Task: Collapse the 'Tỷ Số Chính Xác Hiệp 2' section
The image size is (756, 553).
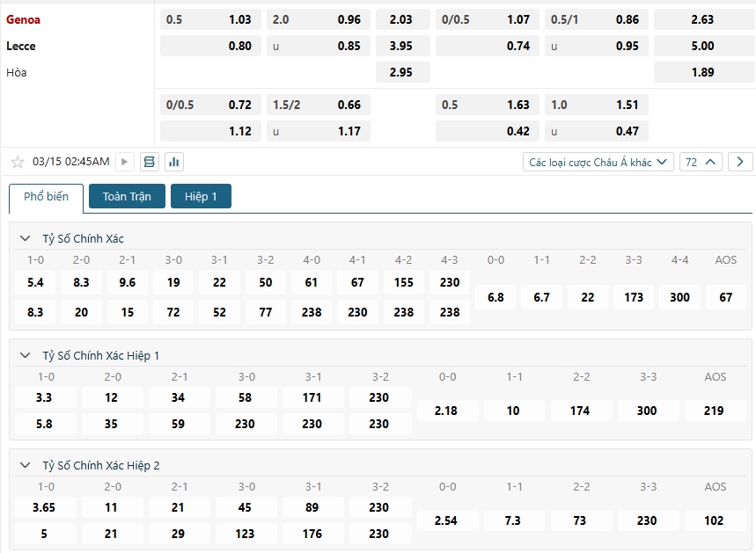Action: coord(25,465)
